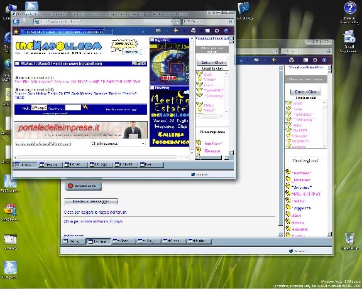The width and height of the screenshot is (362, 289).
Task: Click yellow plus icon in back window toolbar
Action: coord(273,60)
